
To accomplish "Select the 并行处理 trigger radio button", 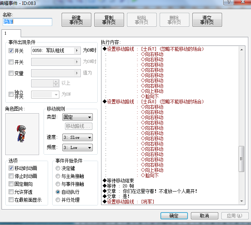I will click(x=58, y=200).
